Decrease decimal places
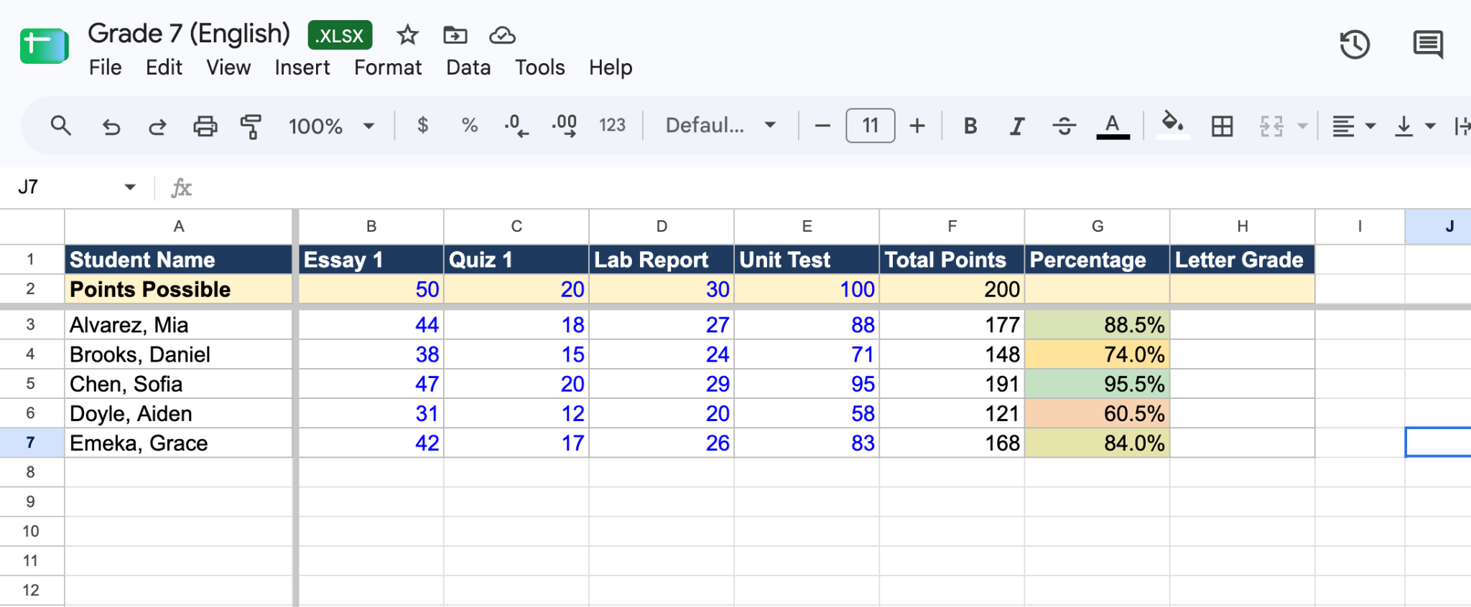The image size is (1471, 607). [516, 126]
